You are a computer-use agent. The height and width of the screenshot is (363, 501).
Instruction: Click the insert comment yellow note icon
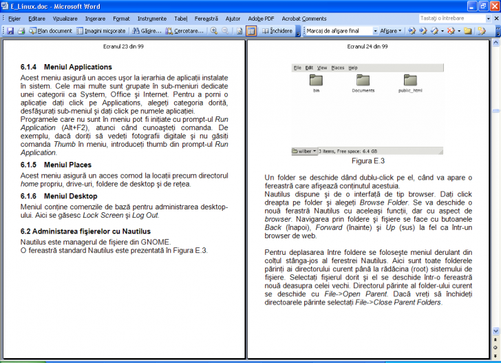point(467,31)
